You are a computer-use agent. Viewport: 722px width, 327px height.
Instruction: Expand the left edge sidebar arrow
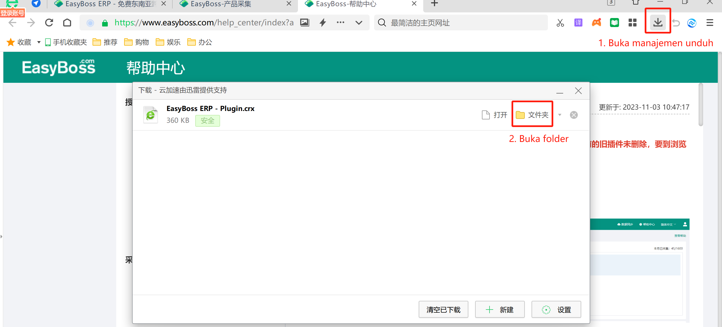[1, 237]
